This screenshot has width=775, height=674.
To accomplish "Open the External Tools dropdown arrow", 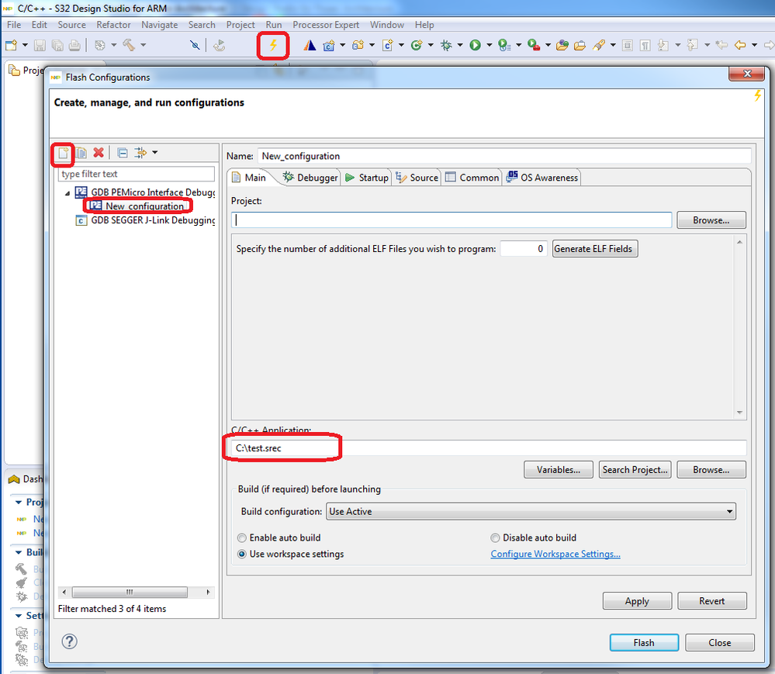I will (x=548, y=46).
